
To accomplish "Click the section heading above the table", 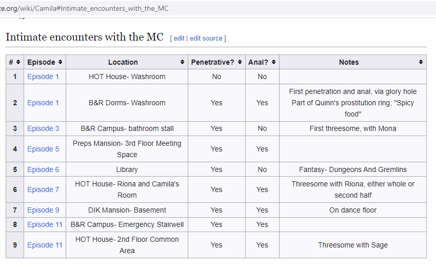I will pos(85,37).
